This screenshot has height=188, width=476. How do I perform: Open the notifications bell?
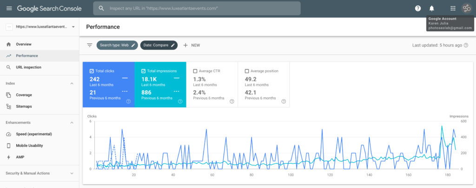point(432,8)
